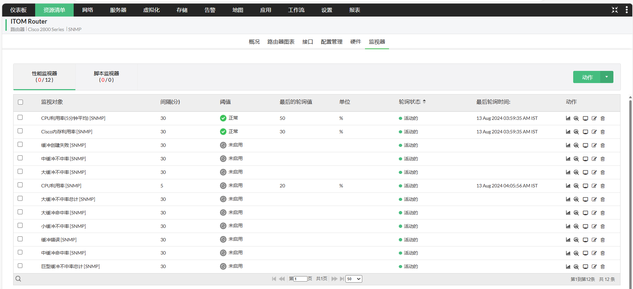Image resolution: width=633 pixels, height=289 pixels.
Task: Click the 最后轮询时间 column header
Action: [x=493, y=102]
